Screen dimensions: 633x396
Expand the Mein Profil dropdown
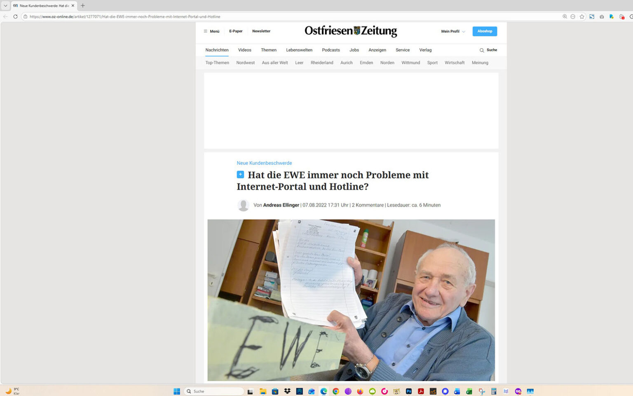click(452, 31)
